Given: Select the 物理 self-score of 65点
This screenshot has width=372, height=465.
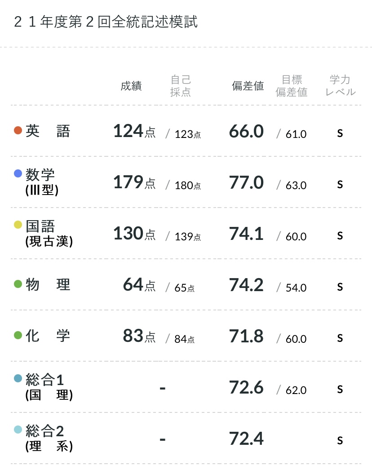Looking at the screenshot, I should pyautogui.click(x=184, y=288).
